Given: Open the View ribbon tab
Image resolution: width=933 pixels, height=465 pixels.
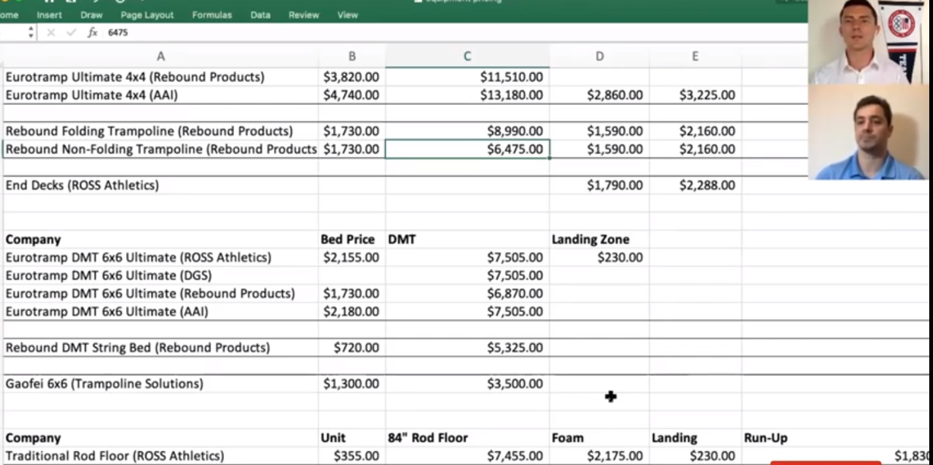Looking at the screenshot, I should pos(348,15).
